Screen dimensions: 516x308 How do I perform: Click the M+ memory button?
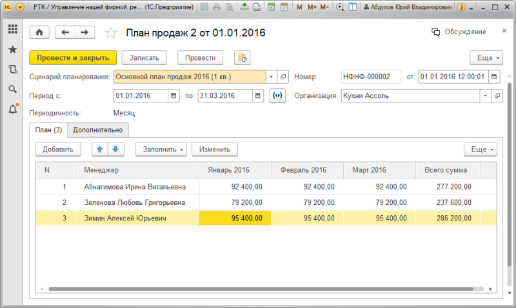tap(312, 7)
